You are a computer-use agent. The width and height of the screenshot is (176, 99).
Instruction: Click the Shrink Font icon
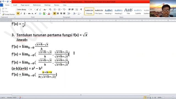point(40,10)
